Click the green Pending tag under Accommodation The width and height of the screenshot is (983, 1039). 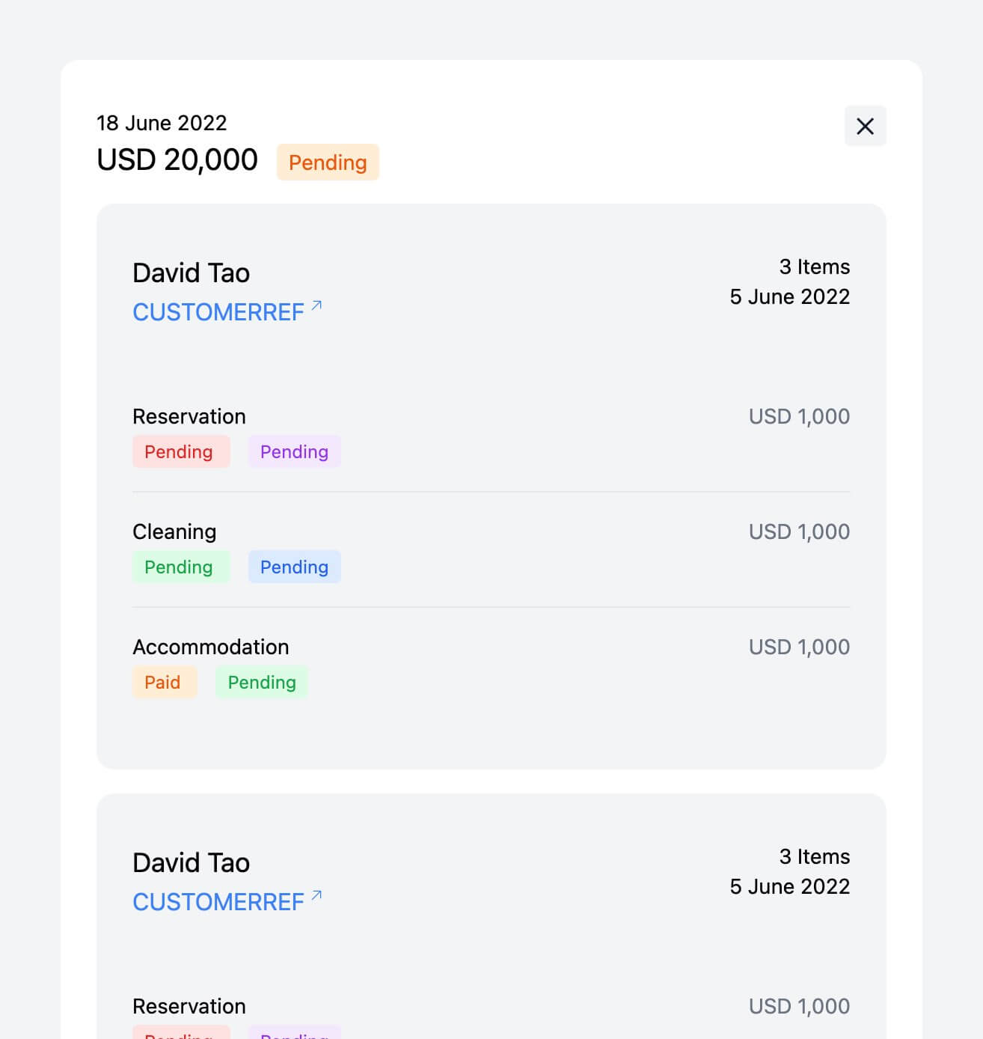(262, 682)
